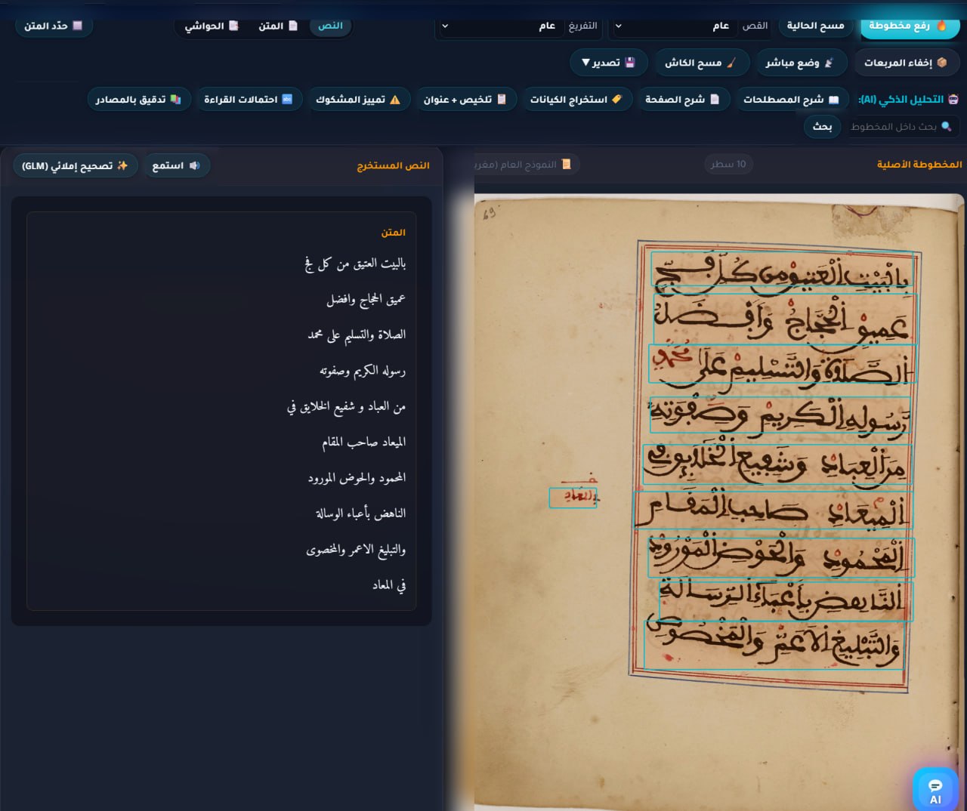Click the النص المستخرج panel heading
The width and height of the screenshot is (967, 811).
click(393, 165)
